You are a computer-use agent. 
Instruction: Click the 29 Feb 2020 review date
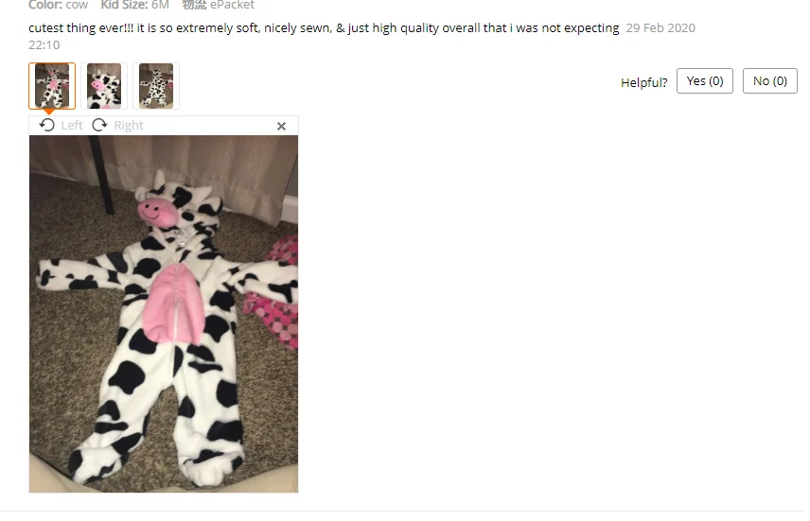tap(660, 27)
